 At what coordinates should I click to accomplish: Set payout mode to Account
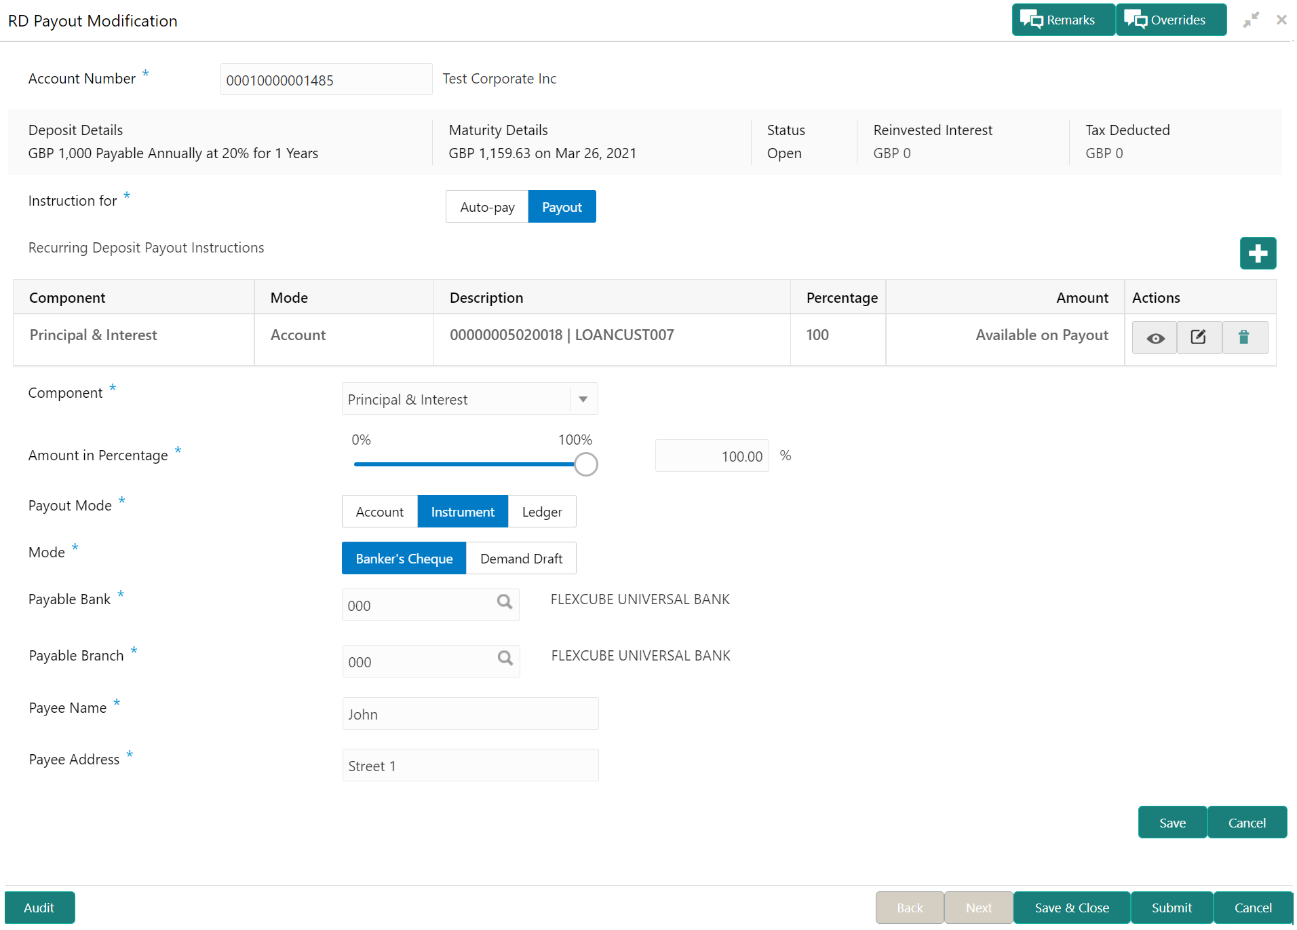click(x=379, y=511)
